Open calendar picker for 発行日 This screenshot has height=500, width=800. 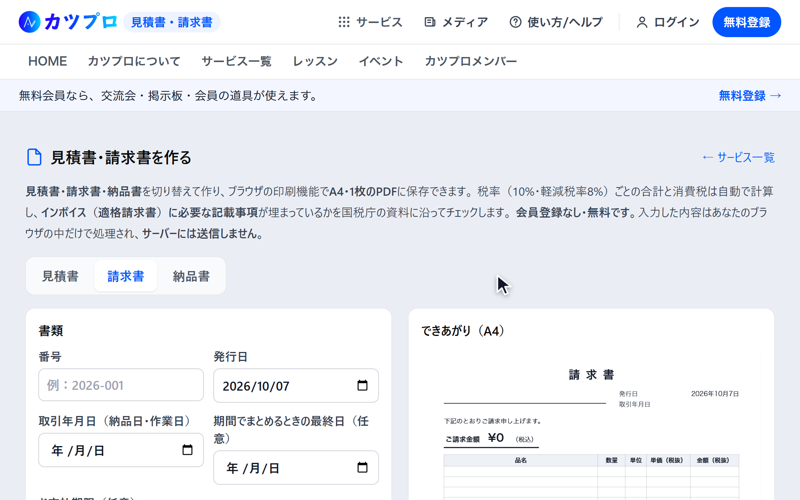click(x=362, y=386)
